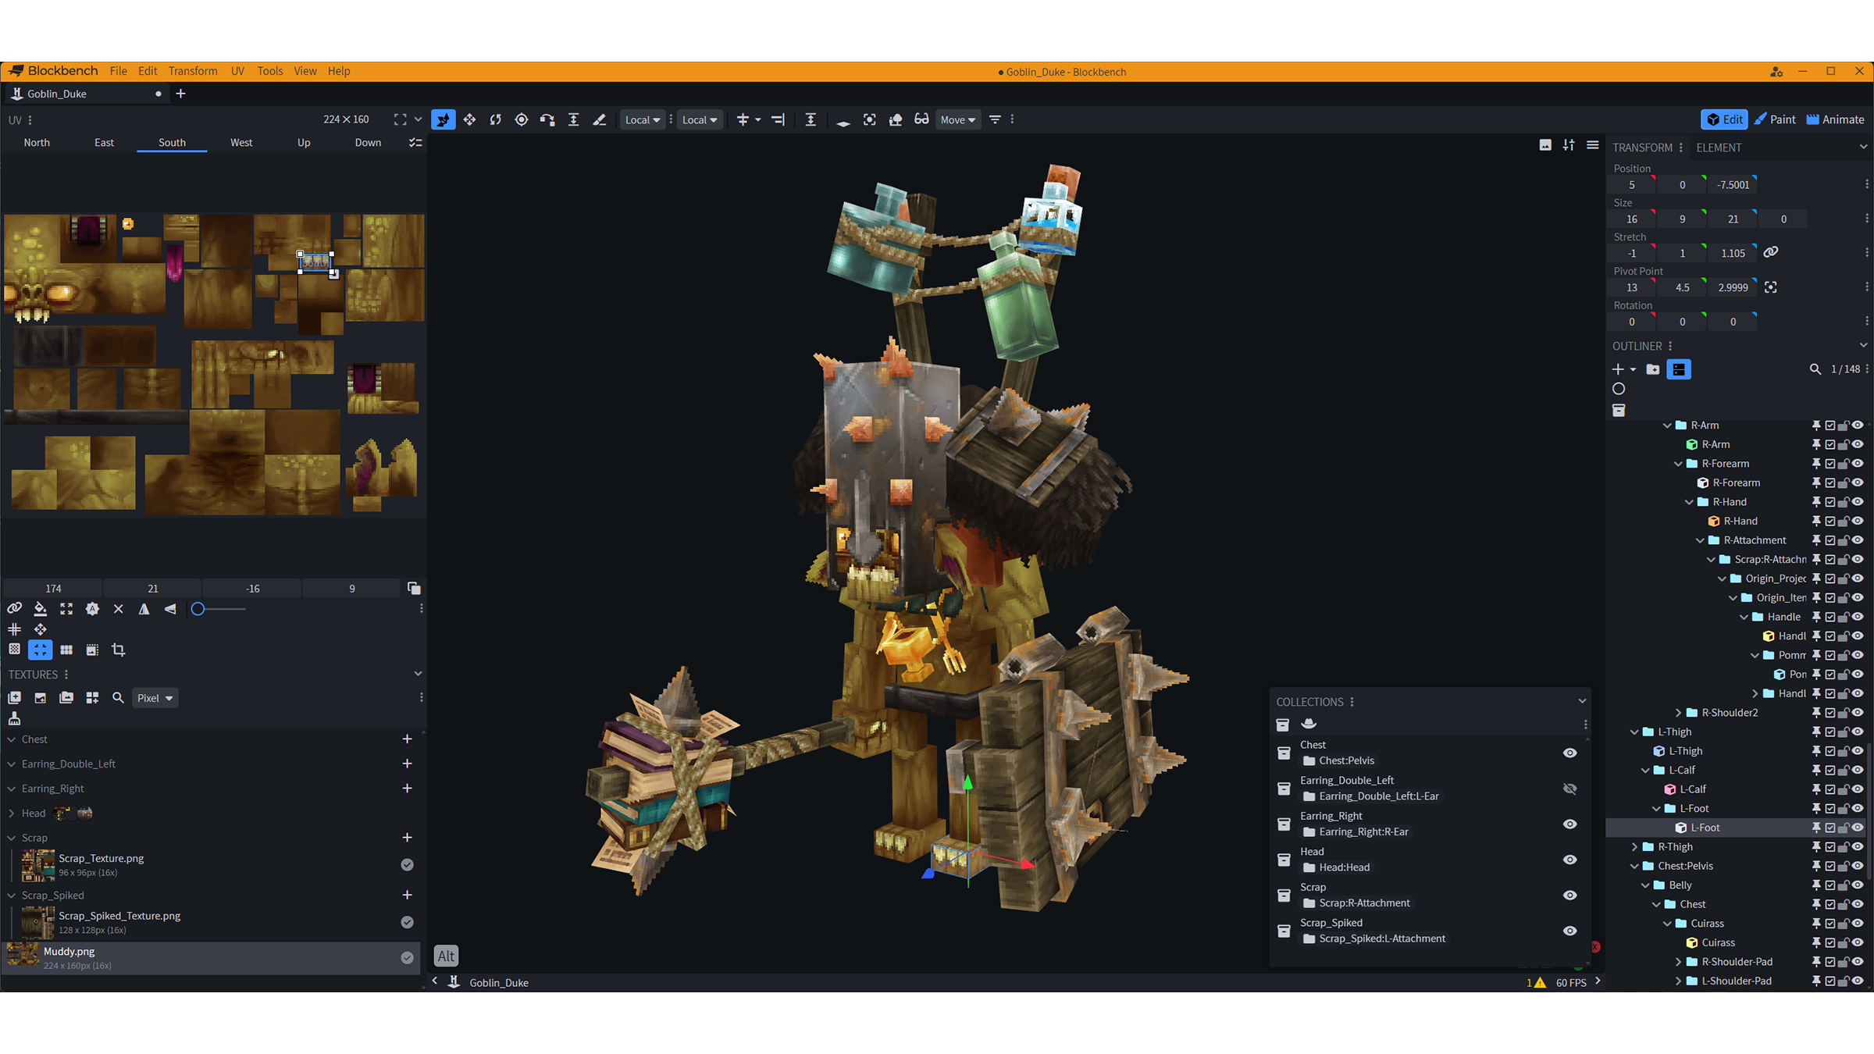Toggle visibility of L-Foot cube

coord(1858,828)
